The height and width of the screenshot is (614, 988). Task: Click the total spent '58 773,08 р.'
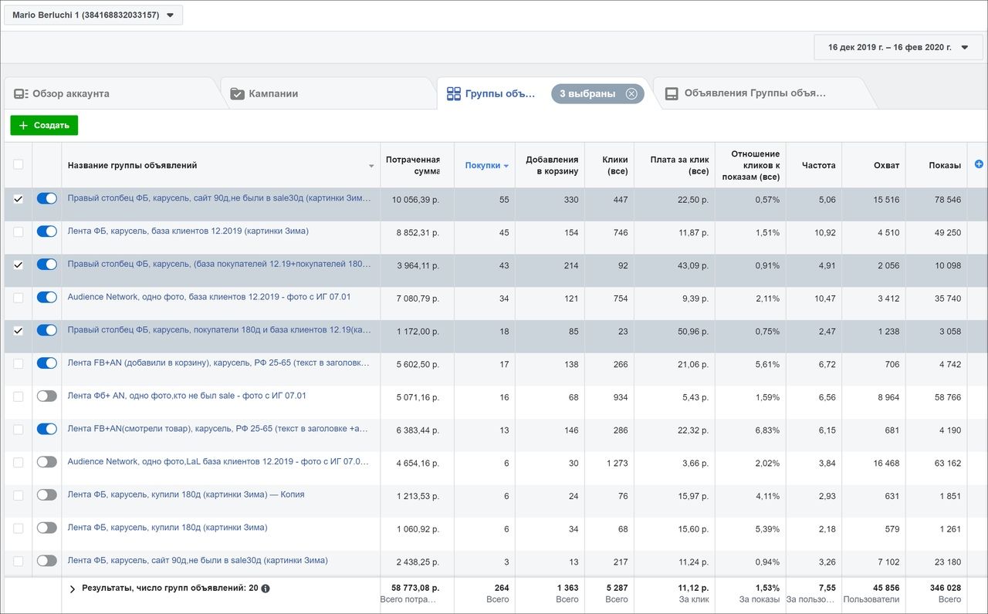coord(415,588)
